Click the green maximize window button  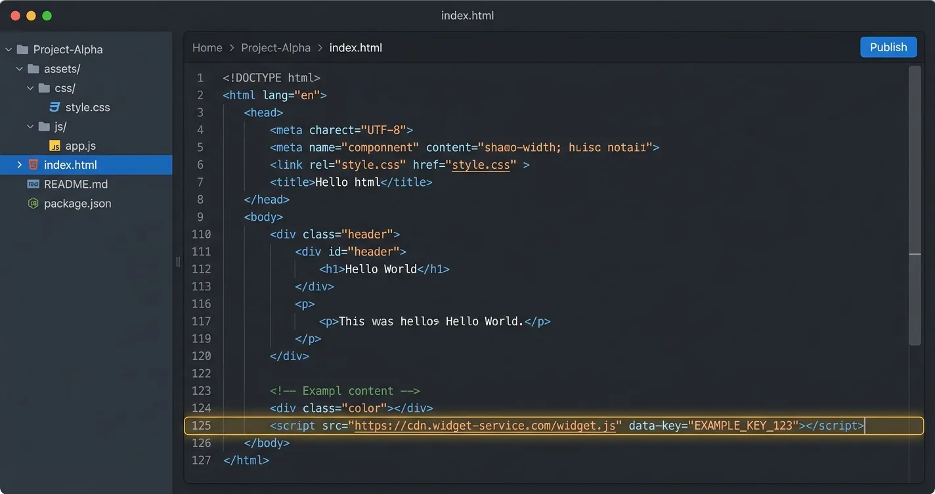click(x=47, y=16)
